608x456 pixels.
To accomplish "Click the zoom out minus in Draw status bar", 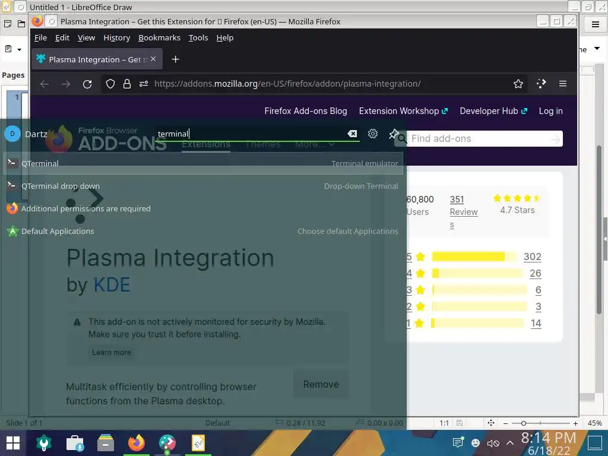I will tap(505, 423).
